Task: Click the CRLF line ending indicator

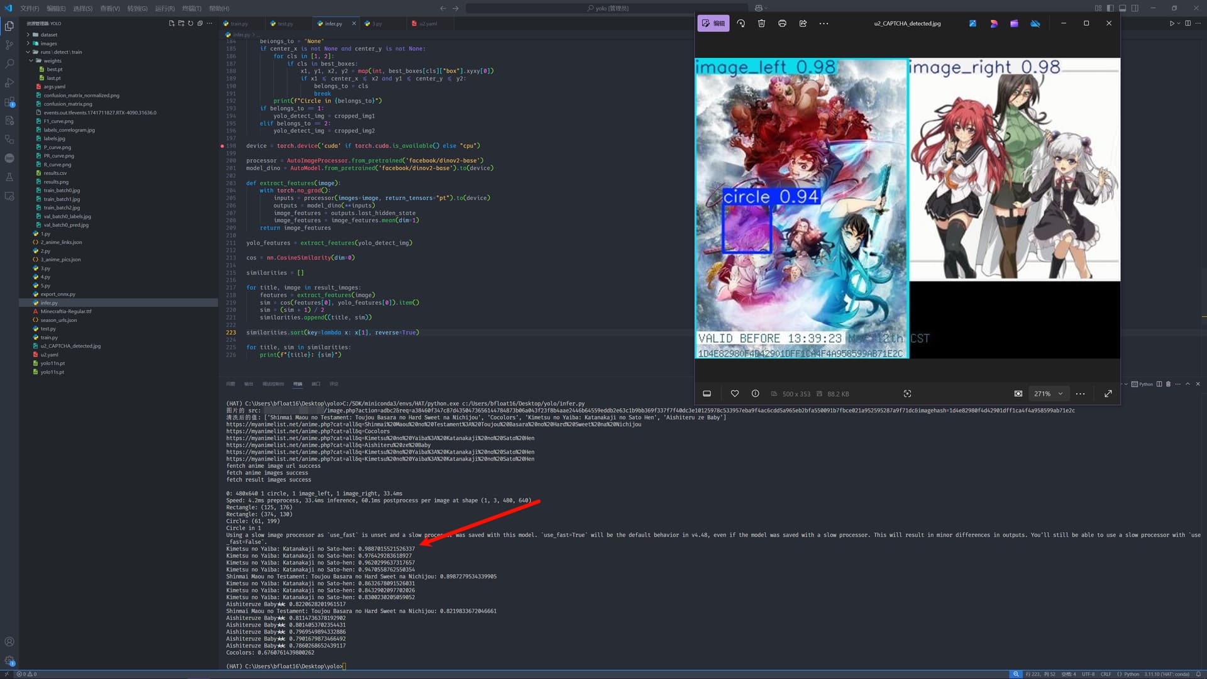Action: pos(1106,674)
